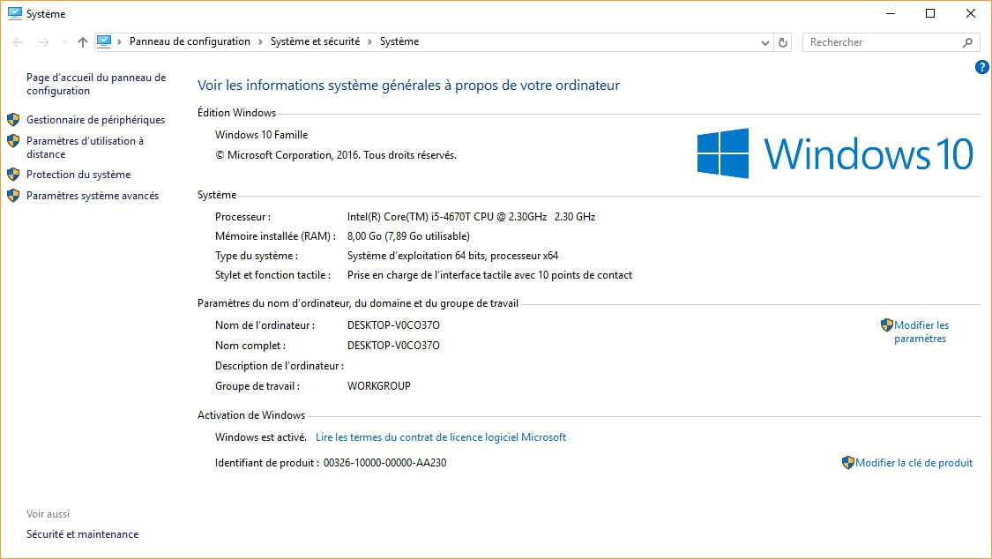Select the Système breadcrumb item
This screenshot has width=992, height=559.
coord(399,41)
